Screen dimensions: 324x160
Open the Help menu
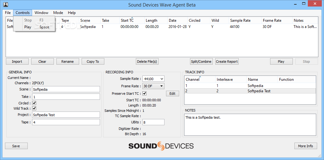tap(72, 12)
